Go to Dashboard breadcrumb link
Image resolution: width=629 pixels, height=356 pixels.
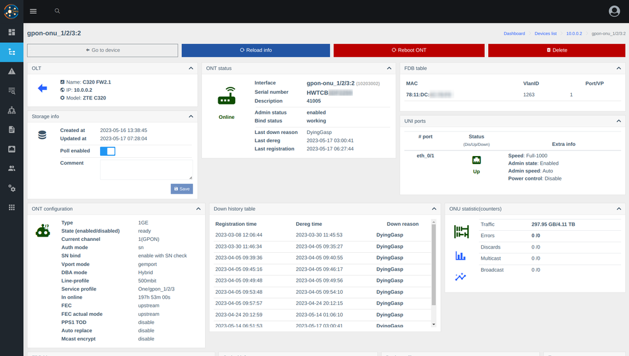[514, 33]
